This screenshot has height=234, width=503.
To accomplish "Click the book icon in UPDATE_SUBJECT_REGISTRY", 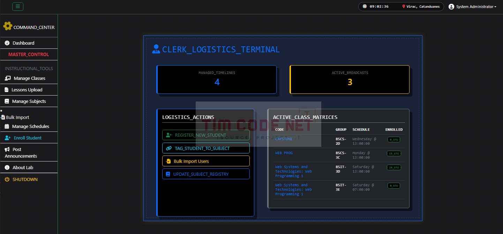I will coord(168,174).
